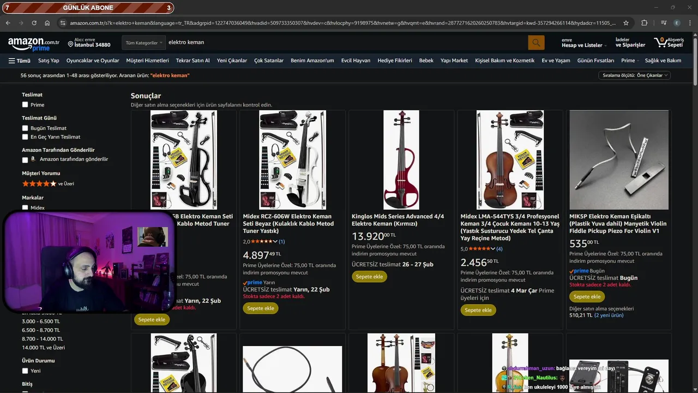Enable the Prime delivery checkbox

(25, 105)
